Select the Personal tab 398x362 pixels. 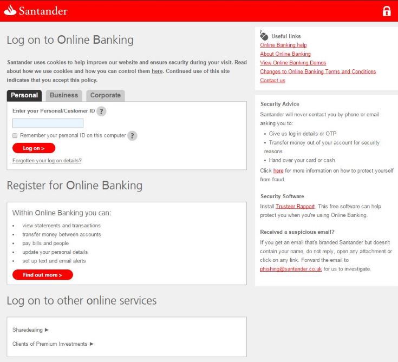(x=24, y=95)
